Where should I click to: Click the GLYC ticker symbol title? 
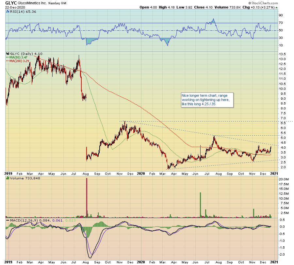(11, 3)
